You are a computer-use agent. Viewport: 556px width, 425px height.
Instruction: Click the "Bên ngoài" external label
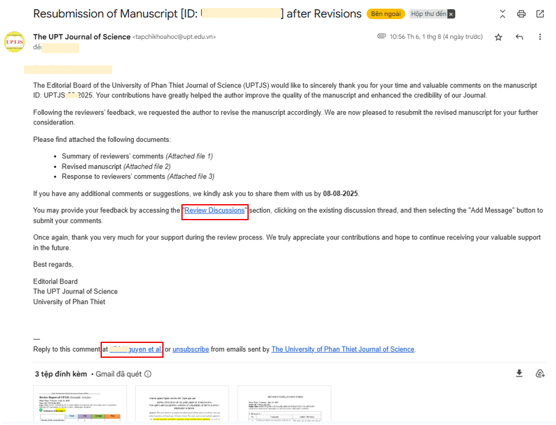tap(386, 14)
